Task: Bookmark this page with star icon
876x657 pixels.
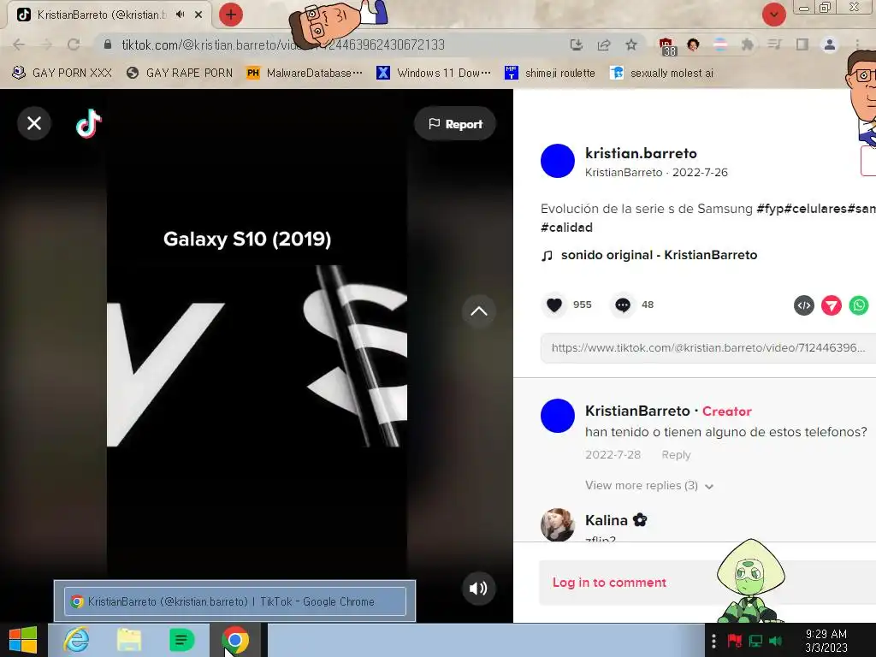Action: (631, 44)
